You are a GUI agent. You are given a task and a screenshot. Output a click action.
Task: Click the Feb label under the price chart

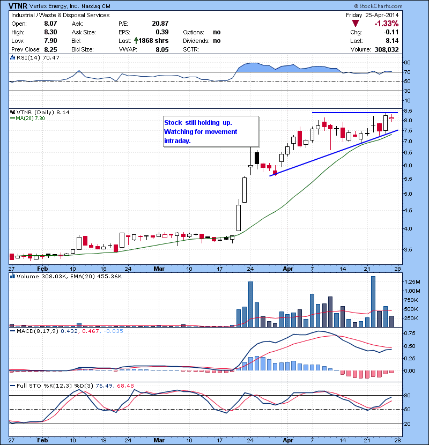42,269
